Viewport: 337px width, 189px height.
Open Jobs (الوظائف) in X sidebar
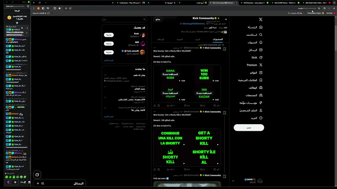(255, 88)
